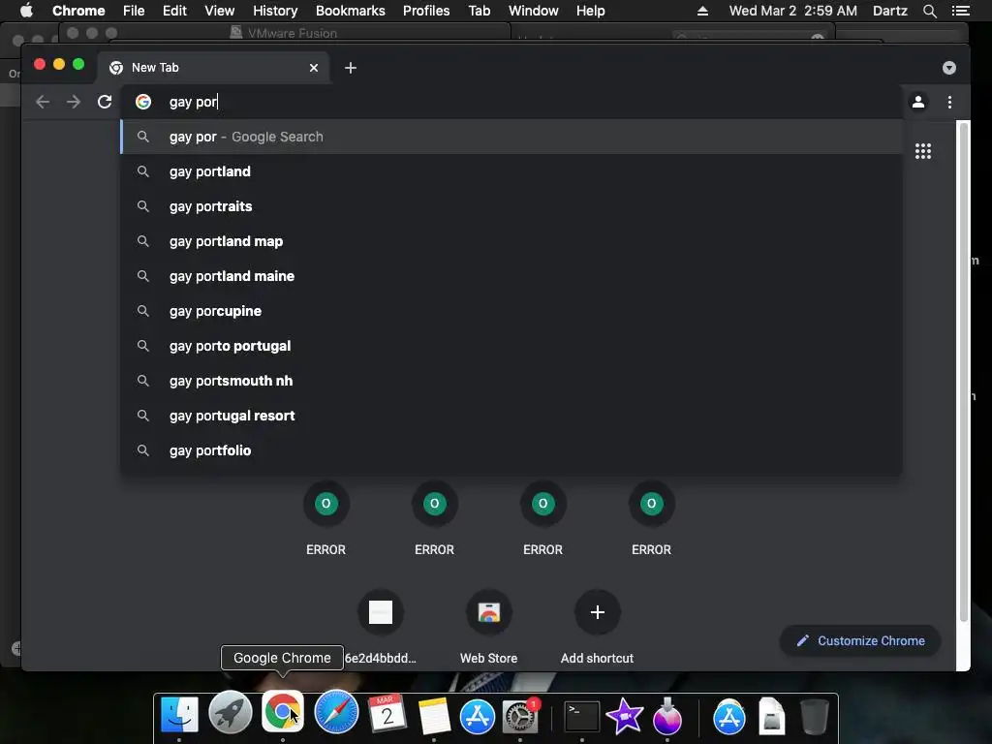This screenshot has width=992, height=744.
Task: Pick the 'gay portland' suggestion
Action: [x=511, y=171]
